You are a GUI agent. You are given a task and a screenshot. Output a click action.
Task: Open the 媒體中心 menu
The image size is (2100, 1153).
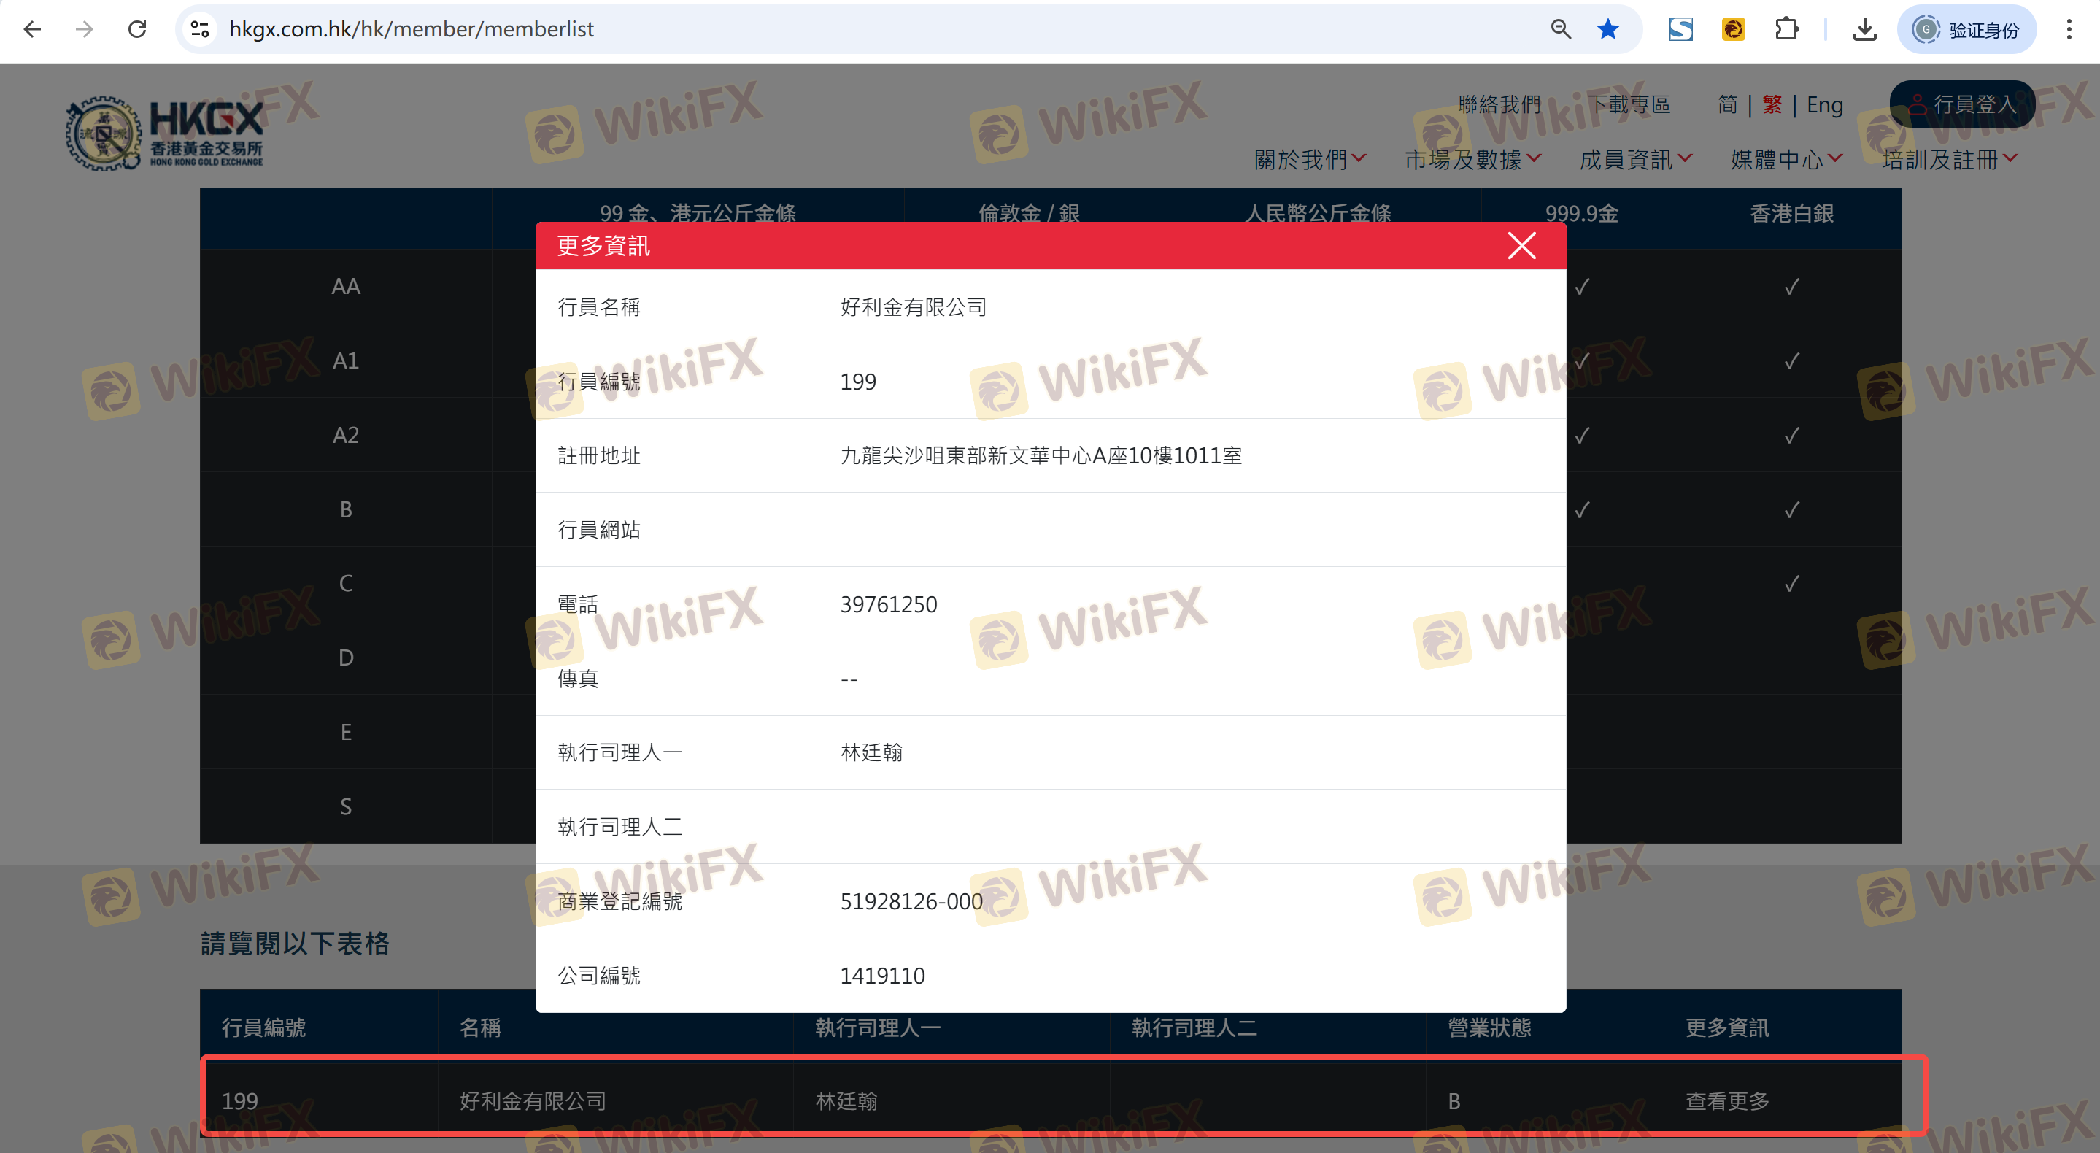[1786, 159]
